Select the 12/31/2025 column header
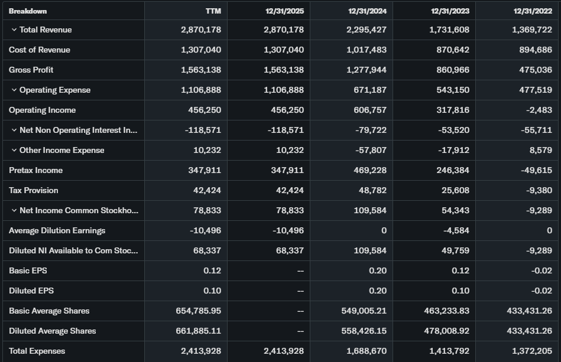 click(284, 11)
